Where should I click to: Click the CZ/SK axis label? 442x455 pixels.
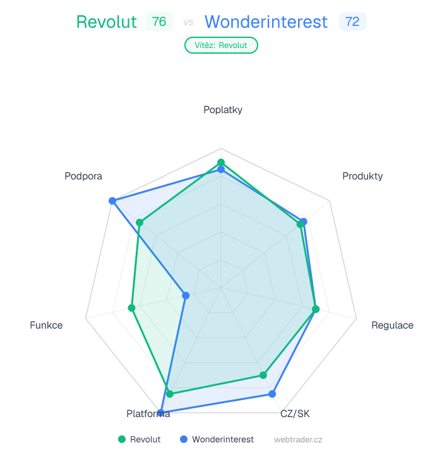tap(295, 414)
